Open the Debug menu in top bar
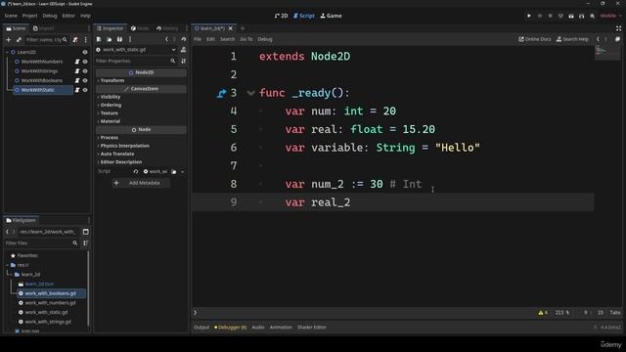626x352 pixels. (50, 16)
